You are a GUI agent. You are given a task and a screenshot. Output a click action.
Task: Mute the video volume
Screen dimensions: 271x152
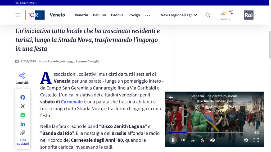pyautogui.click(x=213, y=140)
